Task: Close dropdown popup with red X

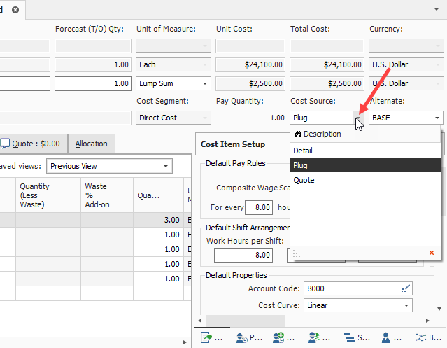Action: [x=431, y=253]
